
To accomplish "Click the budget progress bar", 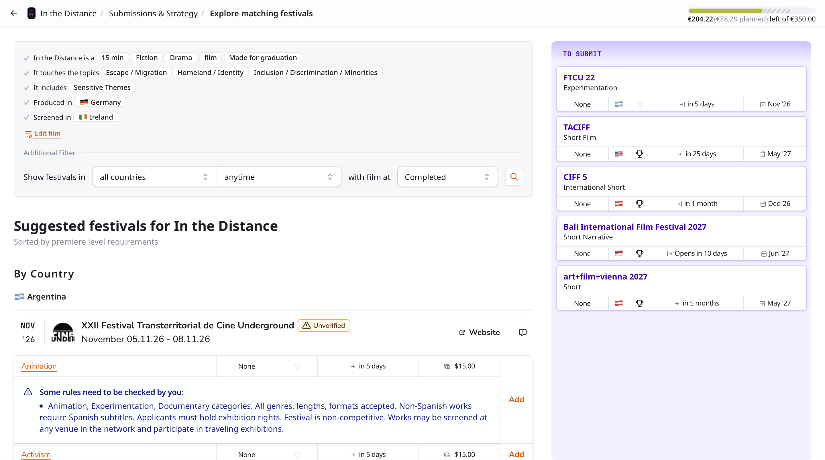I will coord(752,11).
